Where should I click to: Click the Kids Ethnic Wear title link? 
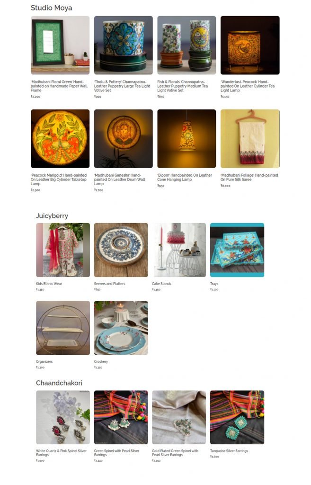pos(49,284)
